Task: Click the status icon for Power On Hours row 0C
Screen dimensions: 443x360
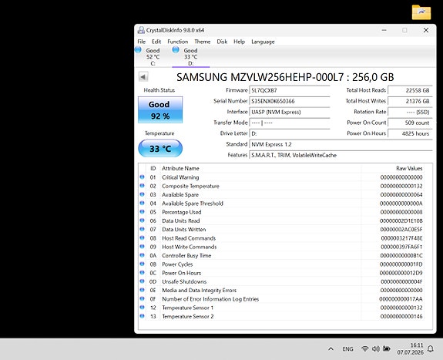Action: tap(142, 273)
